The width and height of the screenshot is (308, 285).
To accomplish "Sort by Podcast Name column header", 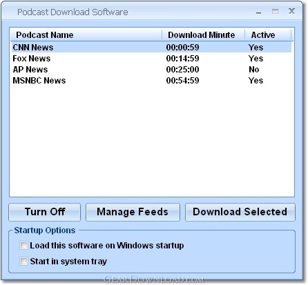I will (x=86, y=35).
